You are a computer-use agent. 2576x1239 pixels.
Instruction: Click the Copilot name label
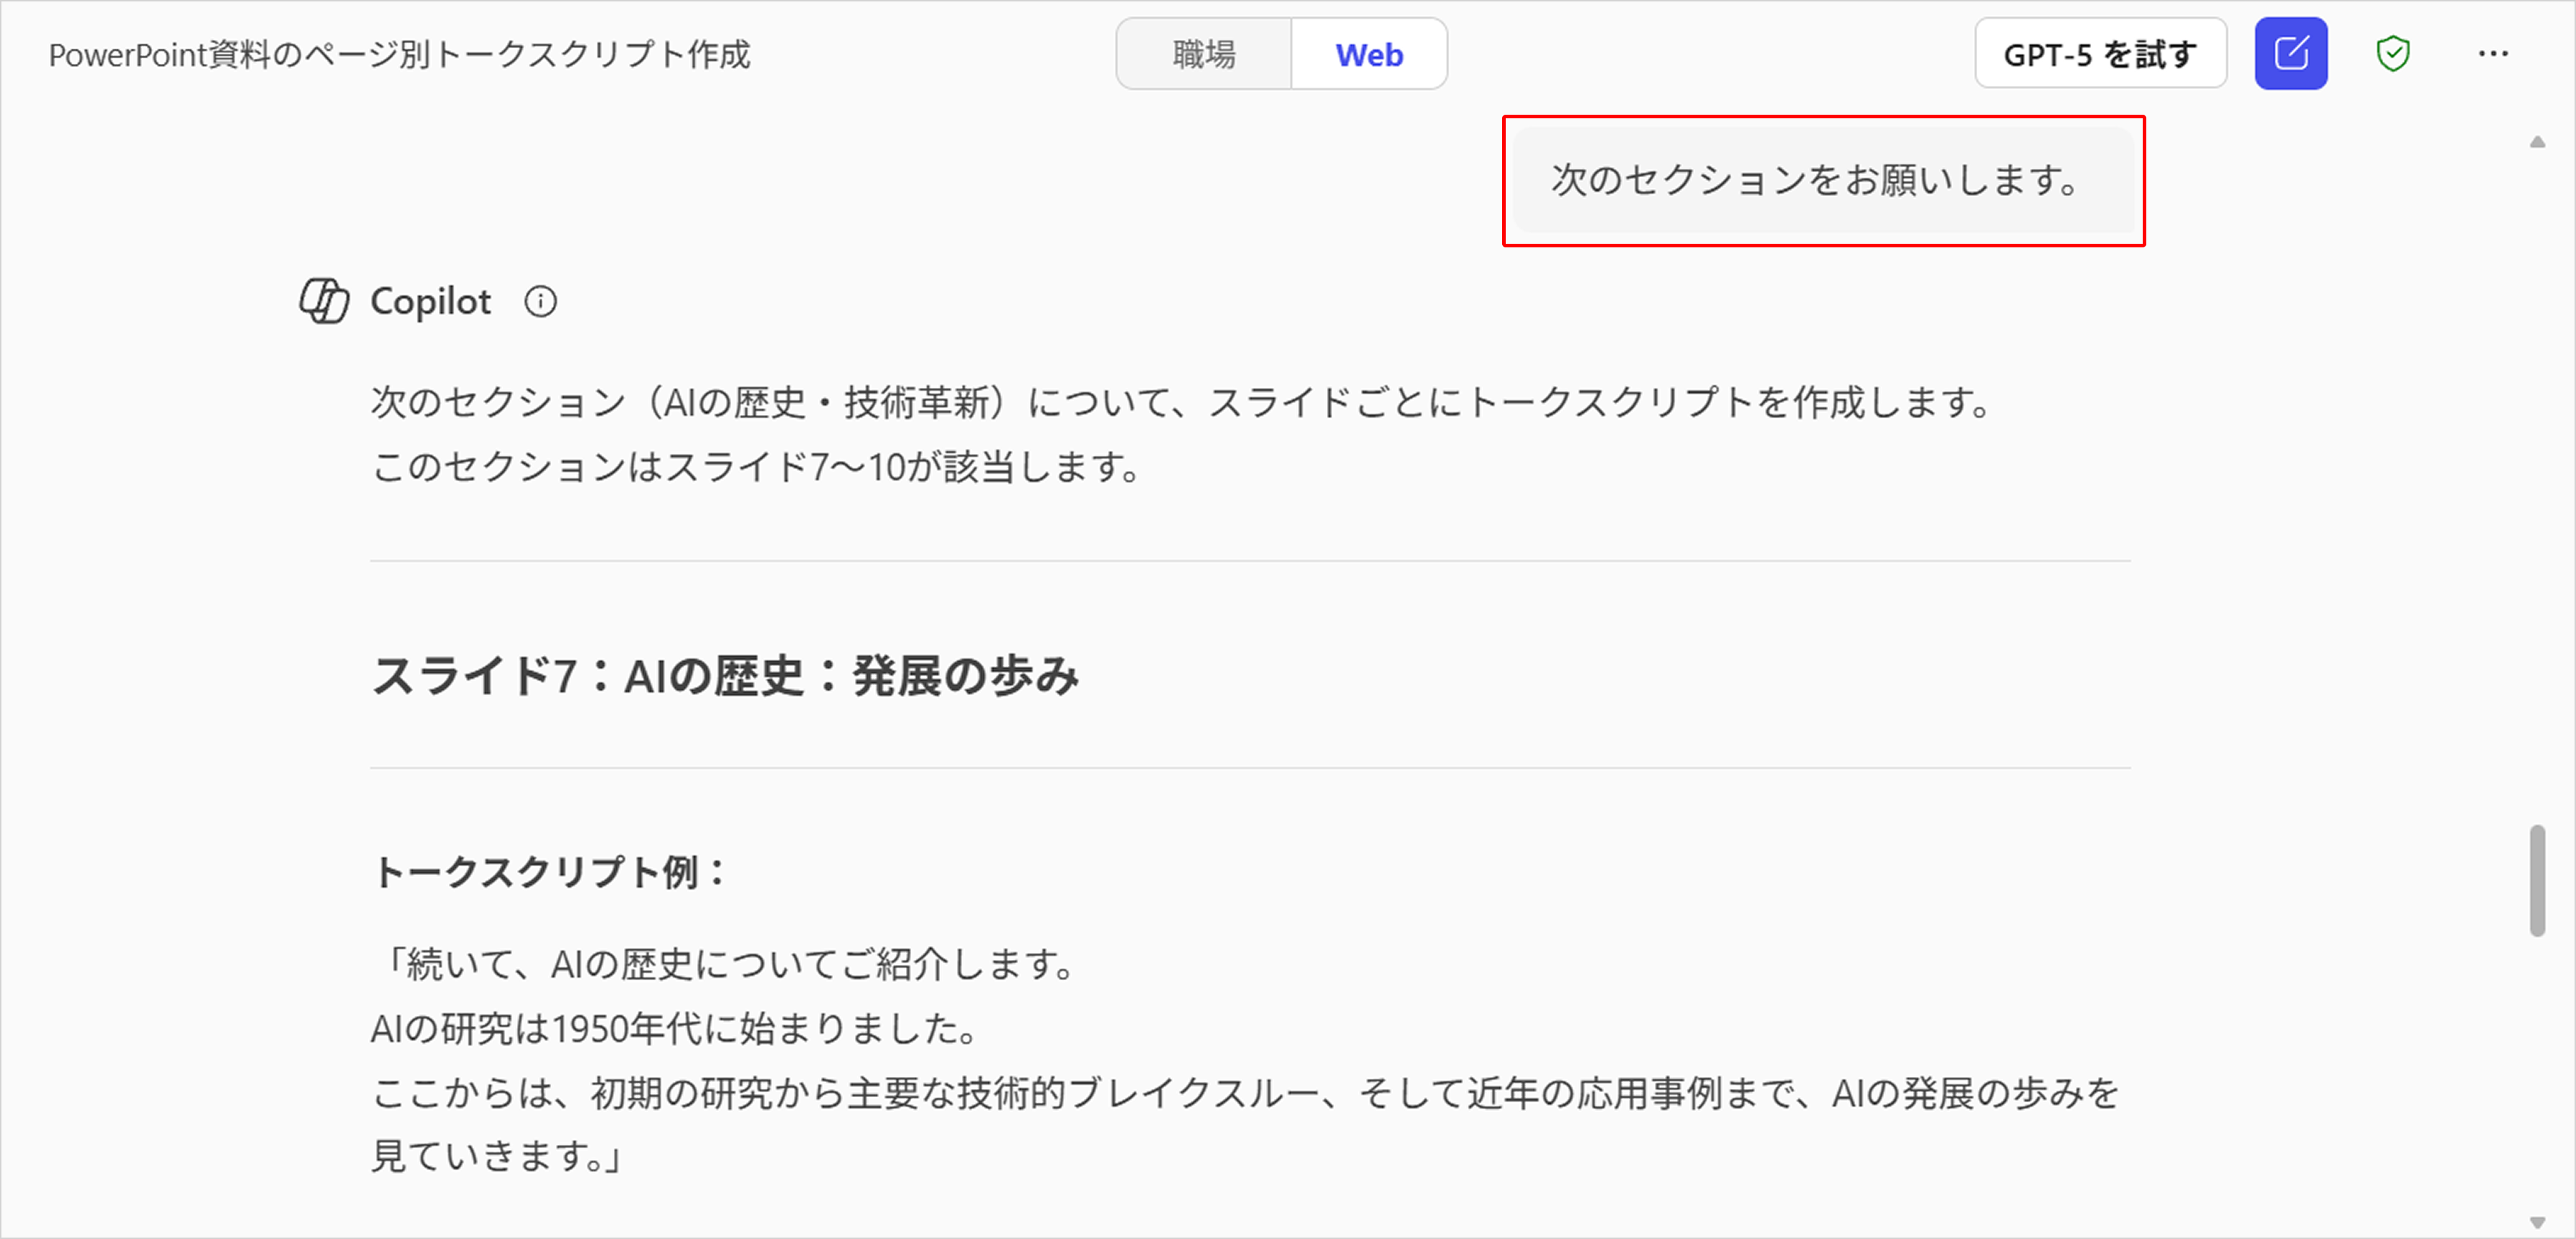point(430,302)
